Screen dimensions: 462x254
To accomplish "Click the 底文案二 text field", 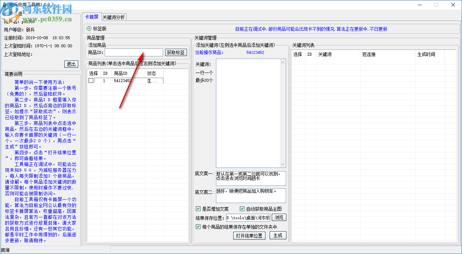I will coord(251,195).
